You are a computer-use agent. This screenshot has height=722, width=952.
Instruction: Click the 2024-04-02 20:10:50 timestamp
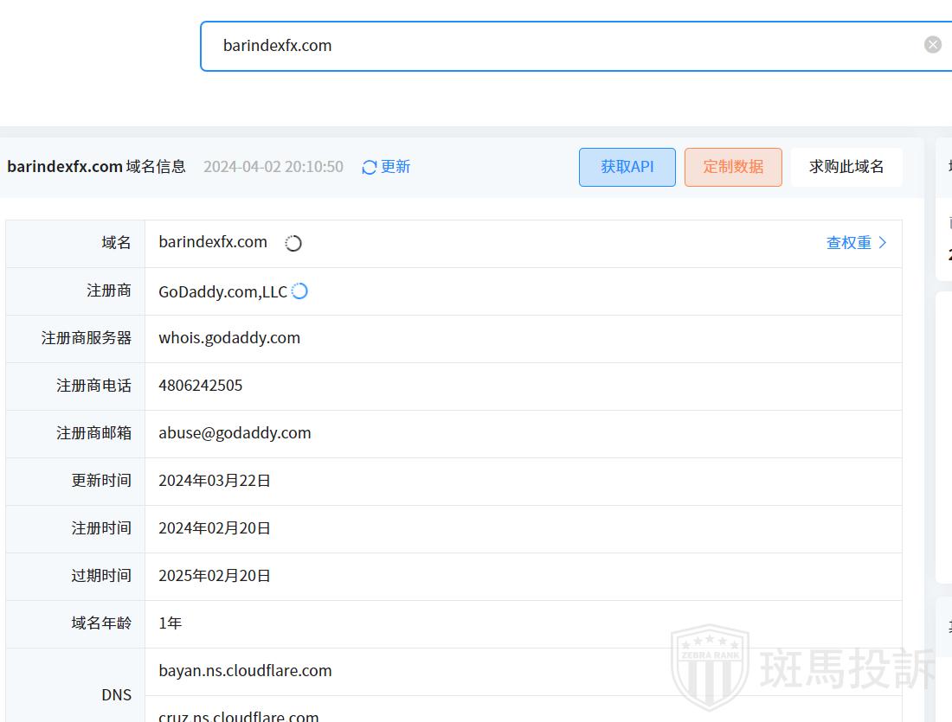pos(273,167)
